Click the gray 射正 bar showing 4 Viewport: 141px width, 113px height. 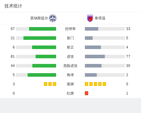click(x=93, y=47)
